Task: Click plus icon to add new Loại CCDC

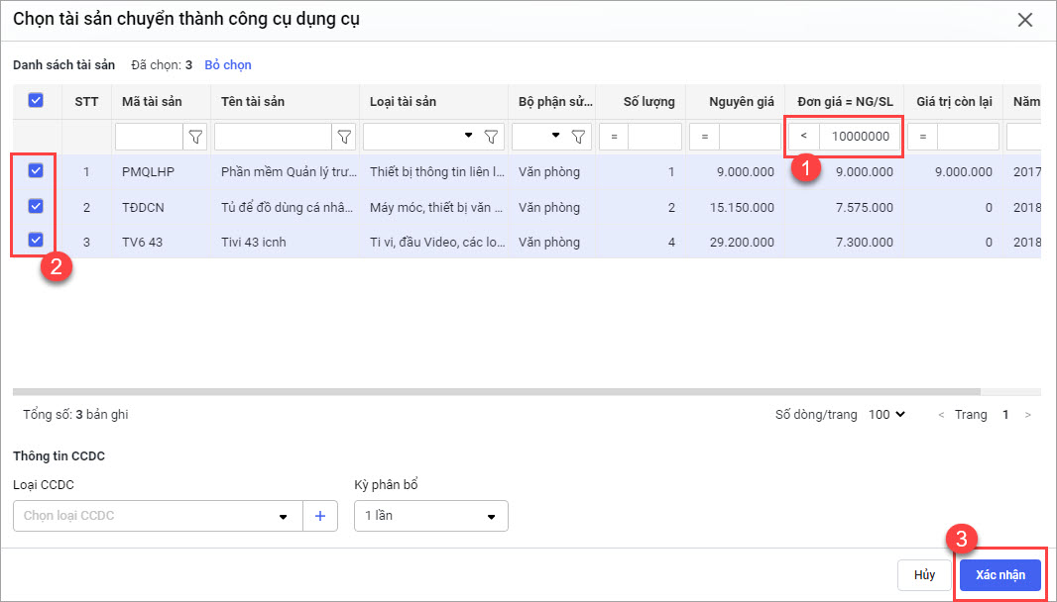Action: (319, 516)
